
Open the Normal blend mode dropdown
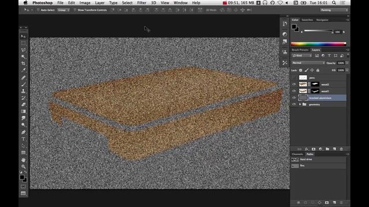pyautogui.click(x=308, y=63)
